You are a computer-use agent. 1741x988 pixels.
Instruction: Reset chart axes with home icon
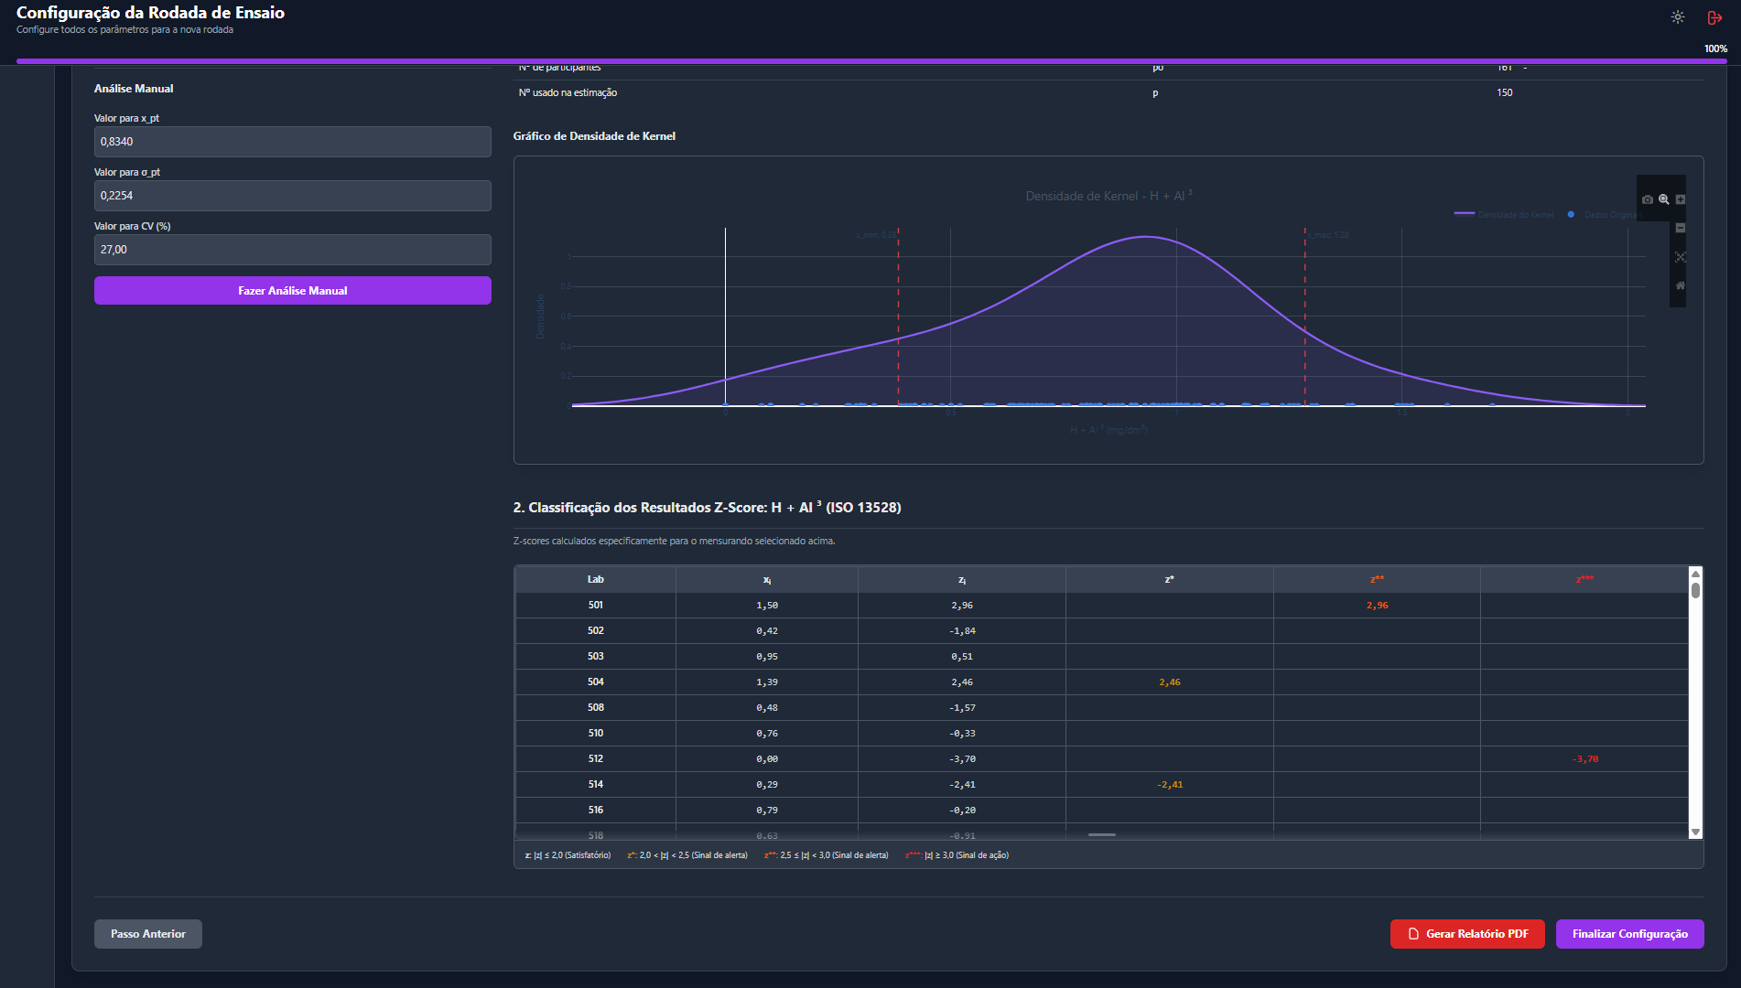tap(1681, 285)
